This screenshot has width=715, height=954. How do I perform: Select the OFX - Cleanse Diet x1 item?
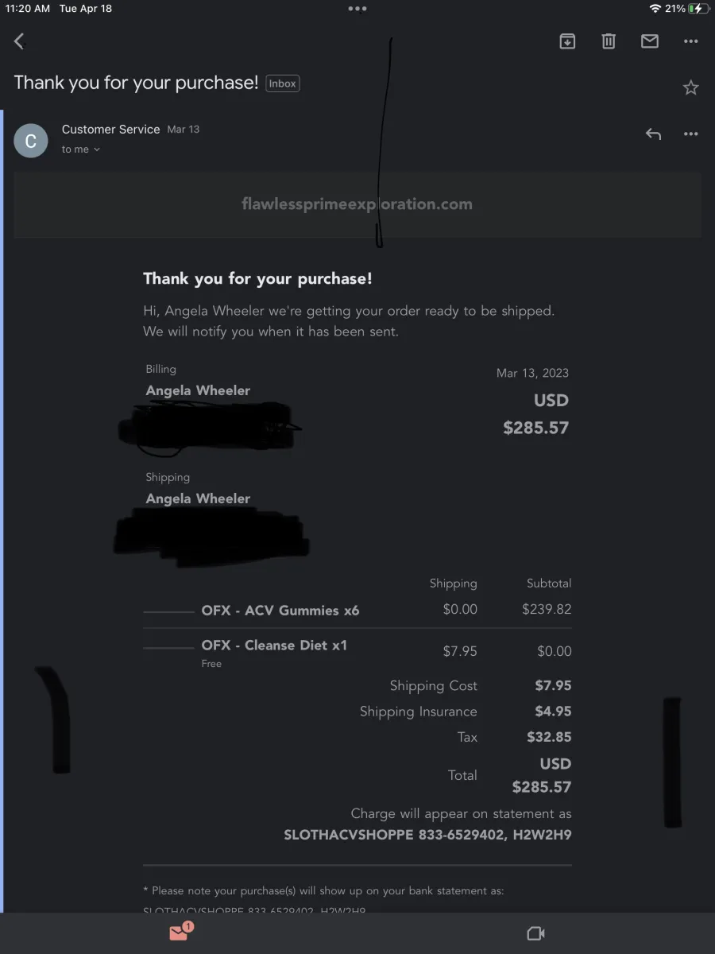pyautogui.click(x=274, y=645)
